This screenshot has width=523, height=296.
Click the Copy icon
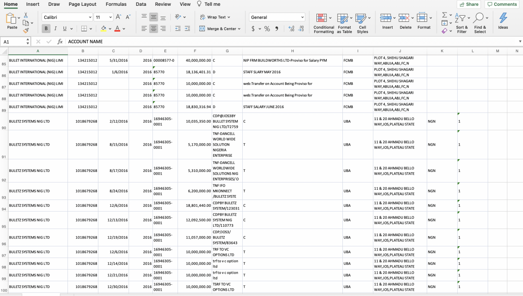coord(25,23)
